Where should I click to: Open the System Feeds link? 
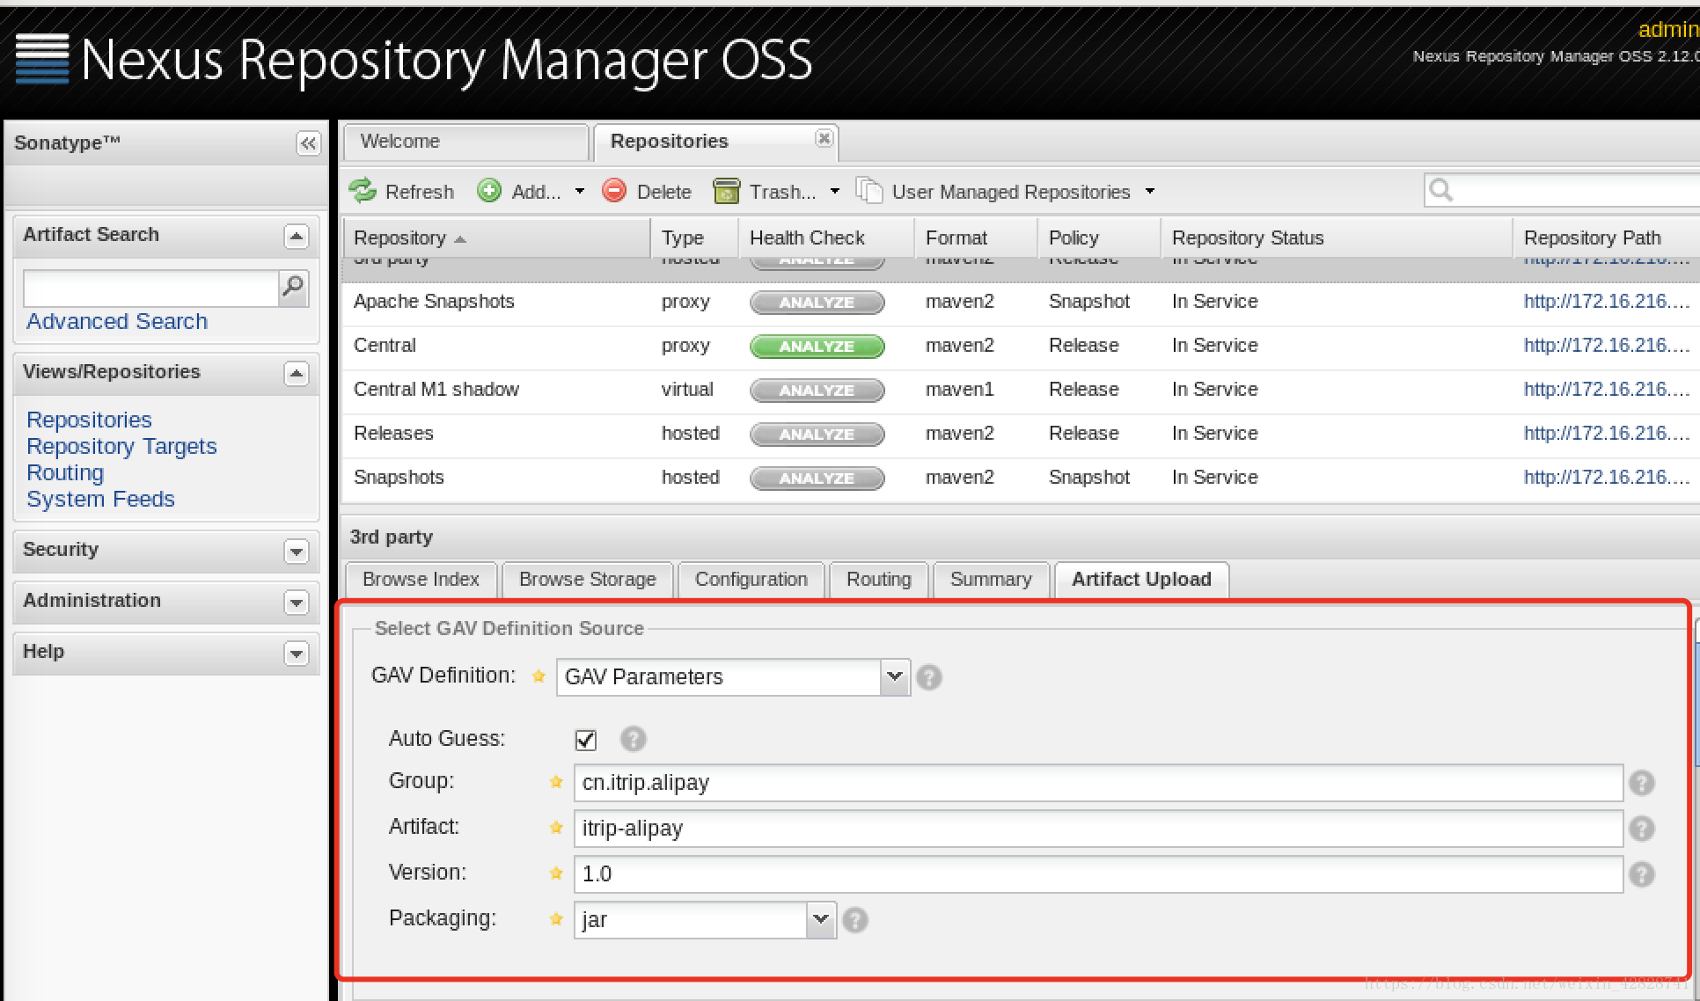pos(100,499)
